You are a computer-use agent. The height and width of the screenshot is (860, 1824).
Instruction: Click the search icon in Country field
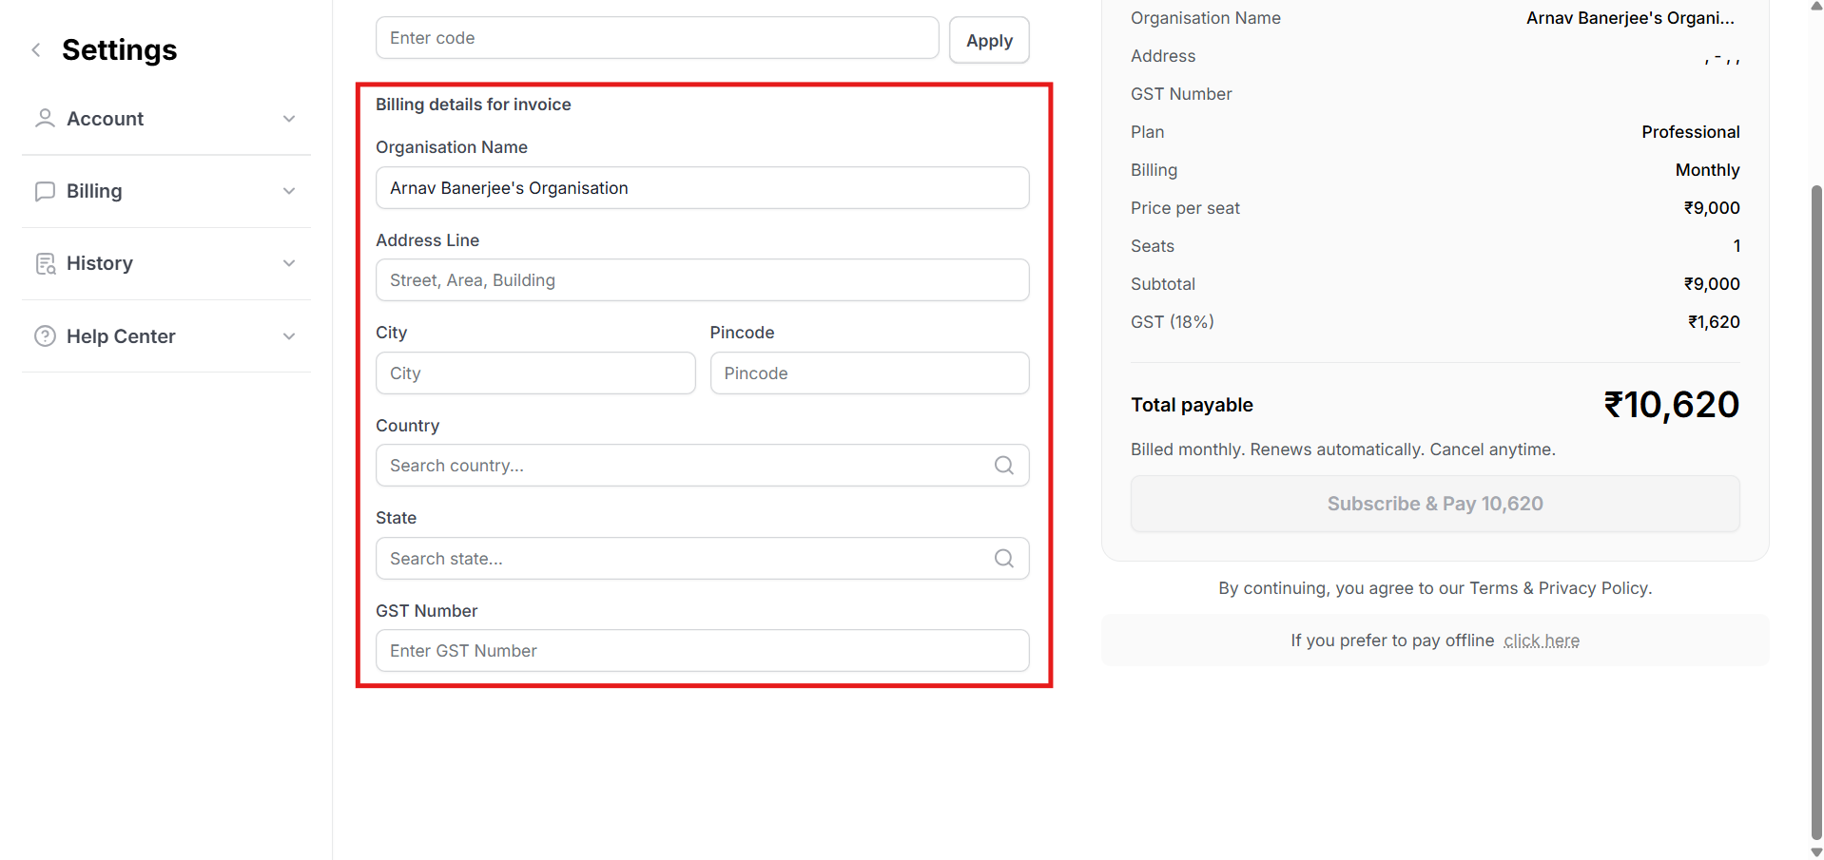(x=1003, y=466)
